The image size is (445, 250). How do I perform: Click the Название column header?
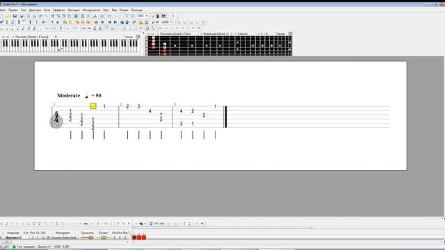[13, 233]
